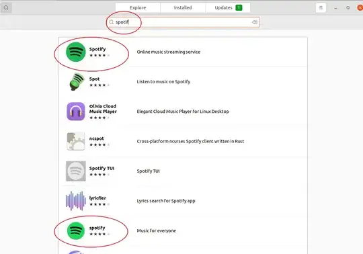
Task: Click the star rating under ncspot
Action: (x=99, y=145)
